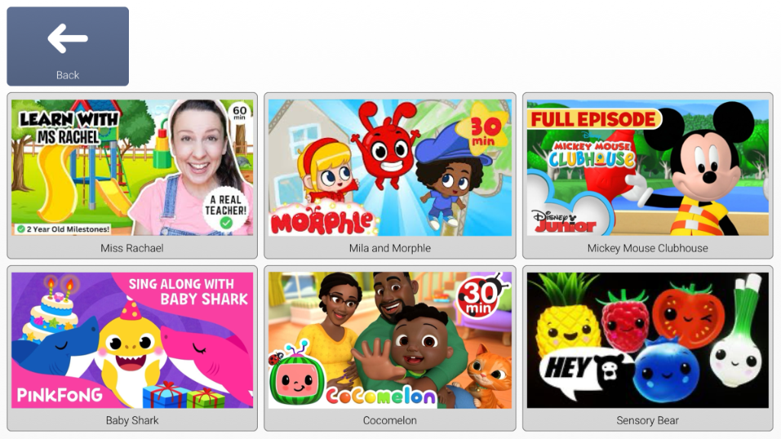The height and width of the screenshot is (439, 781).
Task: Open the Sensory Bear video tile
Action: [648, 348]
